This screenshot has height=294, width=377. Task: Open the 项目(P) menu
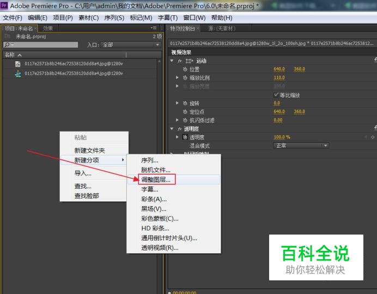[x=63, y=18]
